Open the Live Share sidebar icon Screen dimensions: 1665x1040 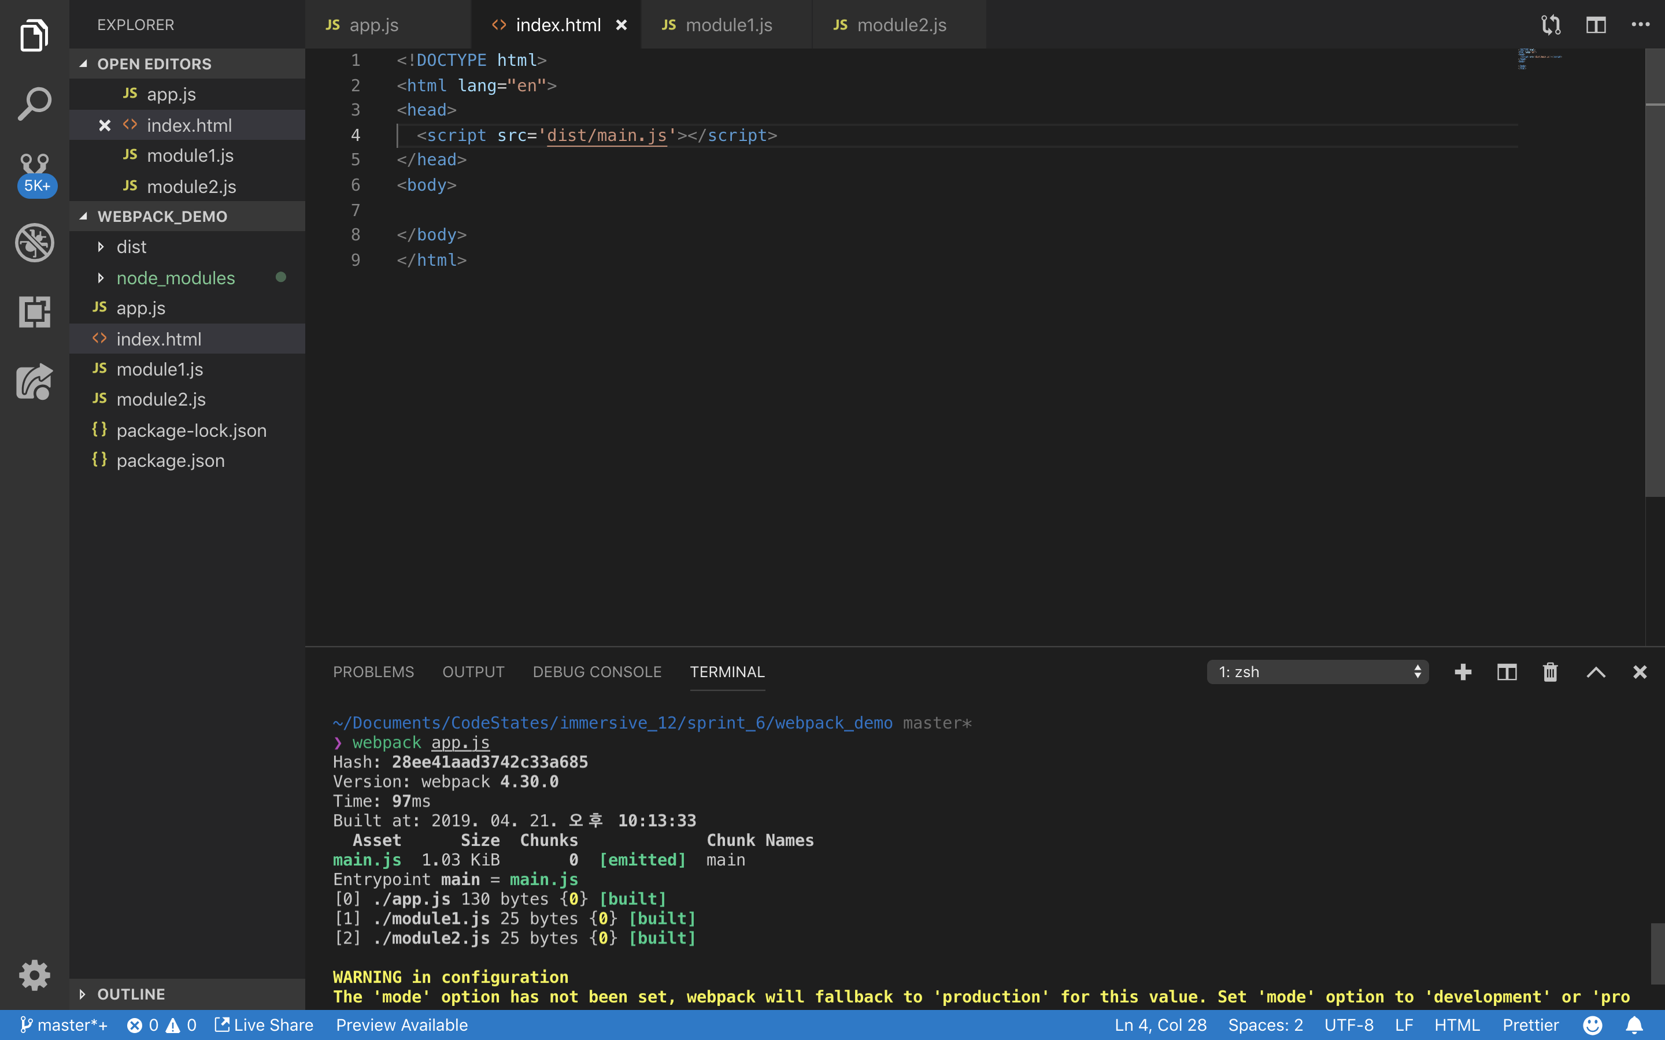pyautogui.click(x=35, y=382)
